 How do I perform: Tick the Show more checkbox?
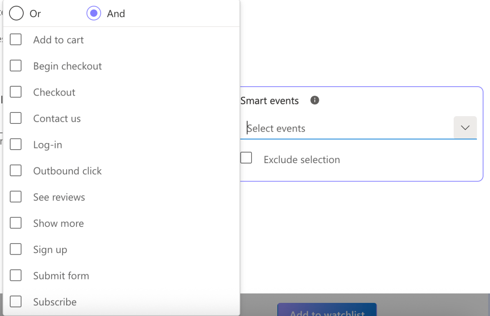16,223
